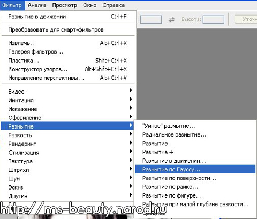
Task: Open the Окно menu
Action: point(89,5)
